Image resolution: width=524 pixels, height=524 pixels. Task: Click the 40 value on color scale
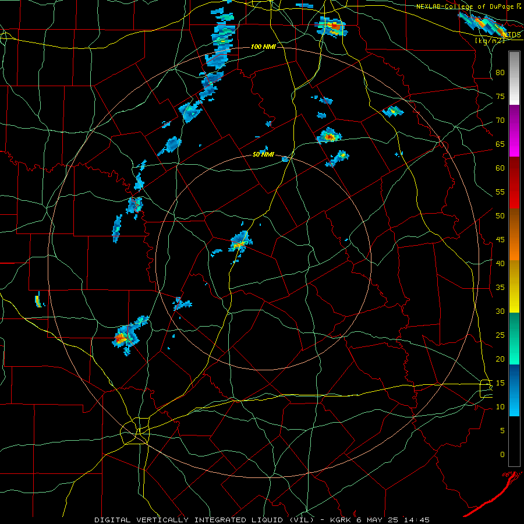point(500,264)
